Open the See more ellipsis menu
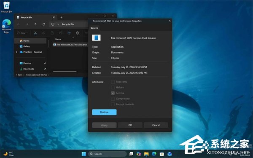This screenshot has height=158, width=253. (86, 33)
